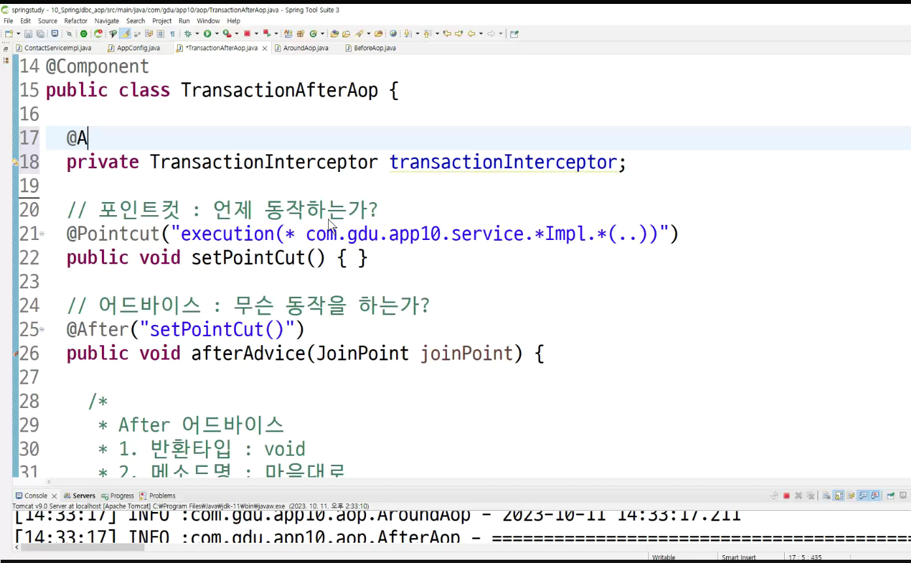Save the current file with the floppy icon
The image size is (911, 563).
[27, 33]
